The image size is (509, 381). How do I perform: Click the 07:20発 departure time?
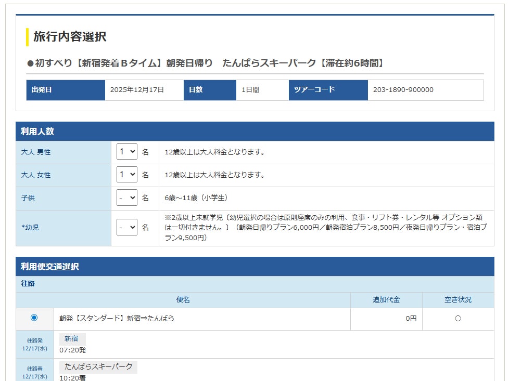[73, 350]
